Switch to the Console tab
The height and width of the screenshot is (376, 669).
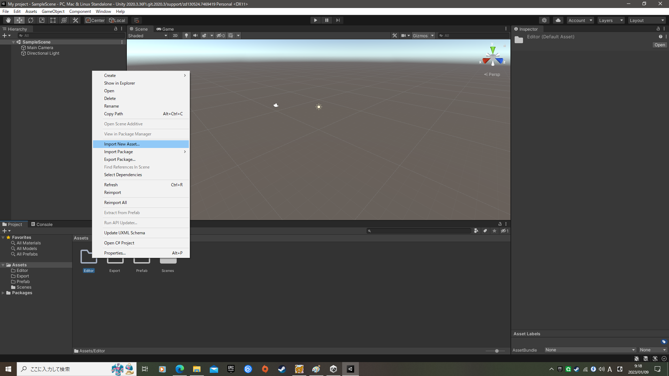point(42,224)
